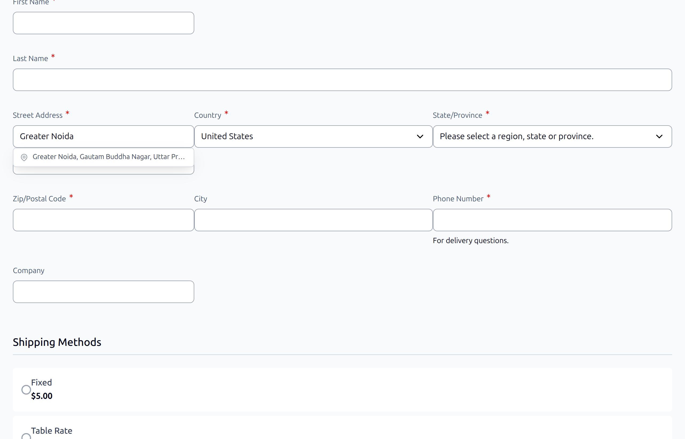Select the Greater Noida, Gautam Buddha Nagar suggestion
Image resolution: width=685 pixels, height=439 pixels.
tap(104, 157)
